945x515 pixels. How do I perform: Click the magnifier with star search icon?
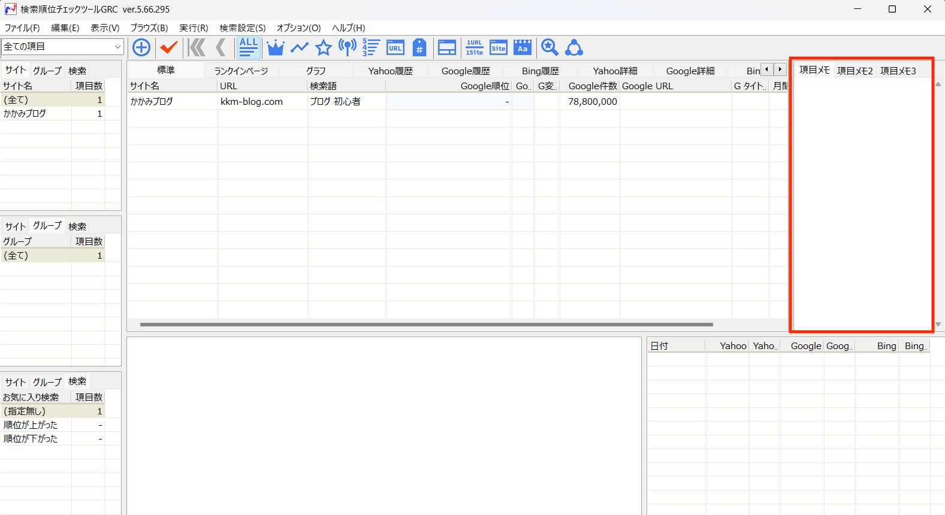550,47
